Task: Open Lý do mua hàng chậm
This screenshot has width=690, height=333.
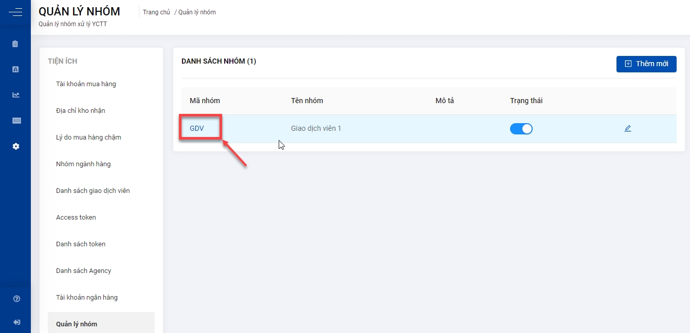Action: coord(88,138)
